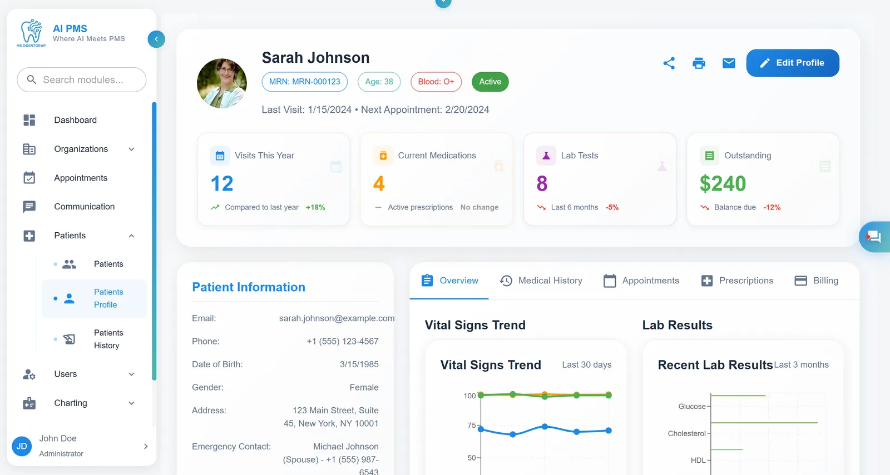
Task: Click the Blood: O+ chip
Action: [436, 82]
